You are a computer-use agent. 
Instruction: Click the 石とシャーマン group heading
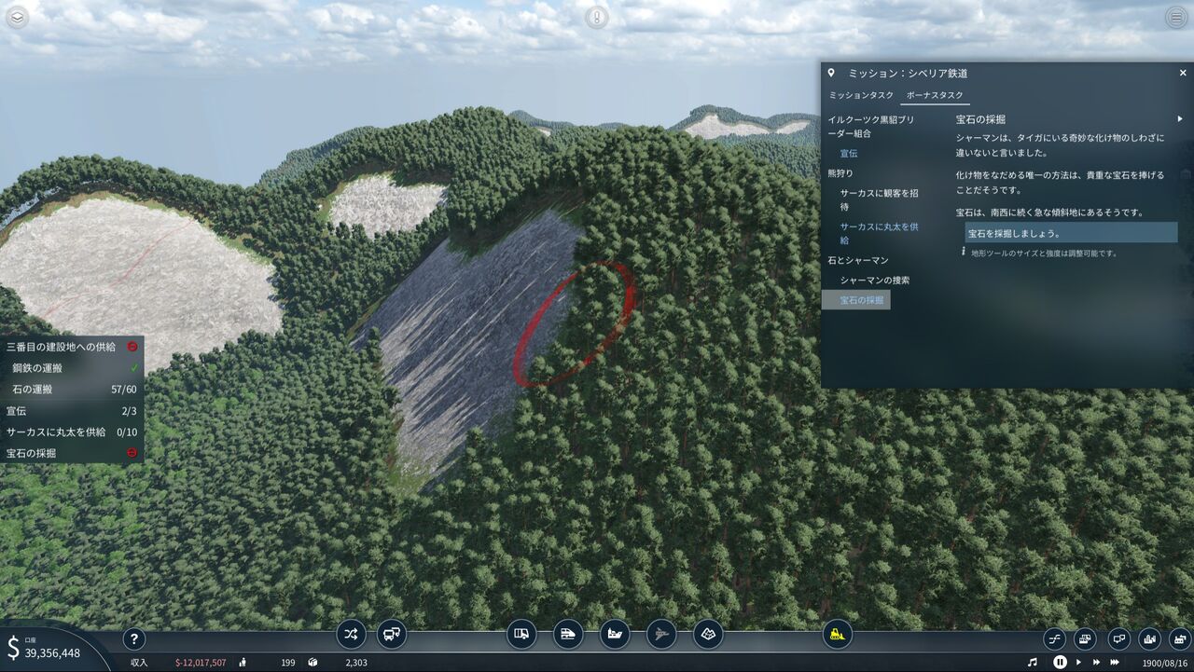(x=858, y=260)
